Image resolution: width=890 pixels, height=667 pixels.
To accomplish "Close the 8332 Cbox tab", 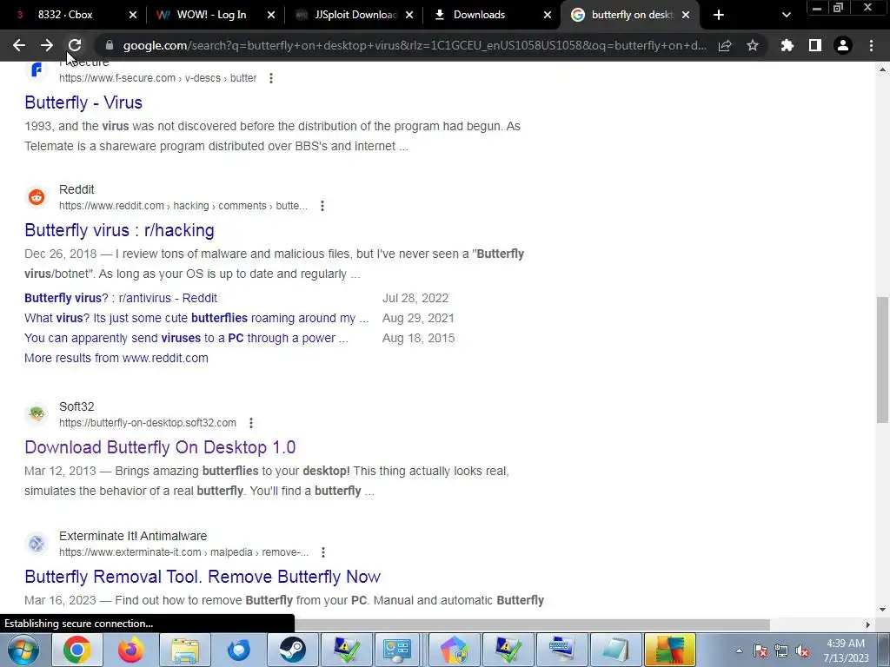I will coord(133,16).
